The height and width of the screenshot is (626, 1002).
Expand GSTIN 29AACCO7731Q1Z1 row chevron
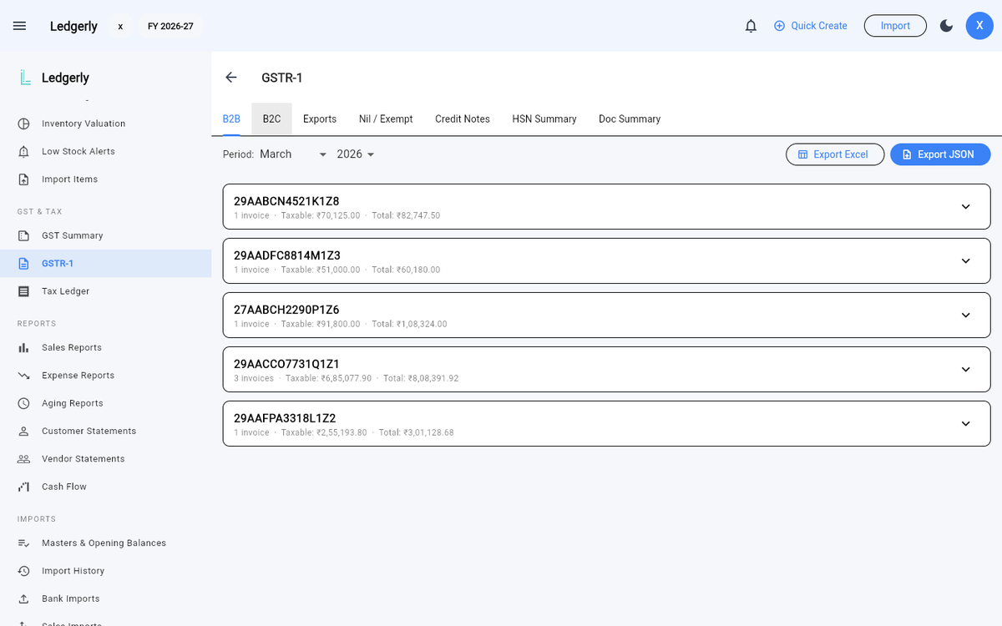[x=965, y=369]
